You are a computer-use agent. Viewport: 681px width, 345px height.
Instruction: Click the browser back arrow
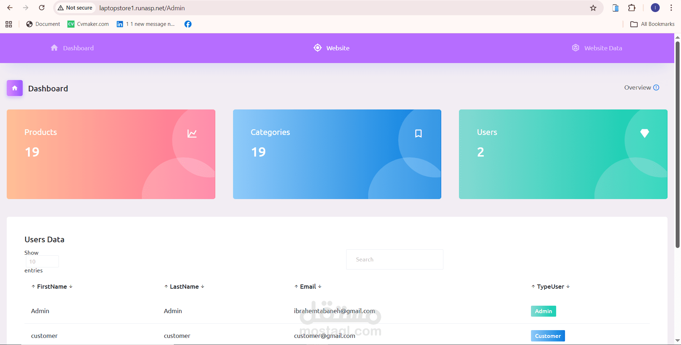pos(10,8)
